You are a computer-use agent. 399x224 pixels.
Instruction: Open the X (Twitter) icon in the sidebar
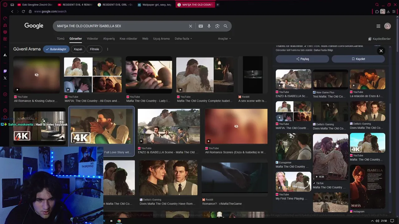click(x=5, y=78)
